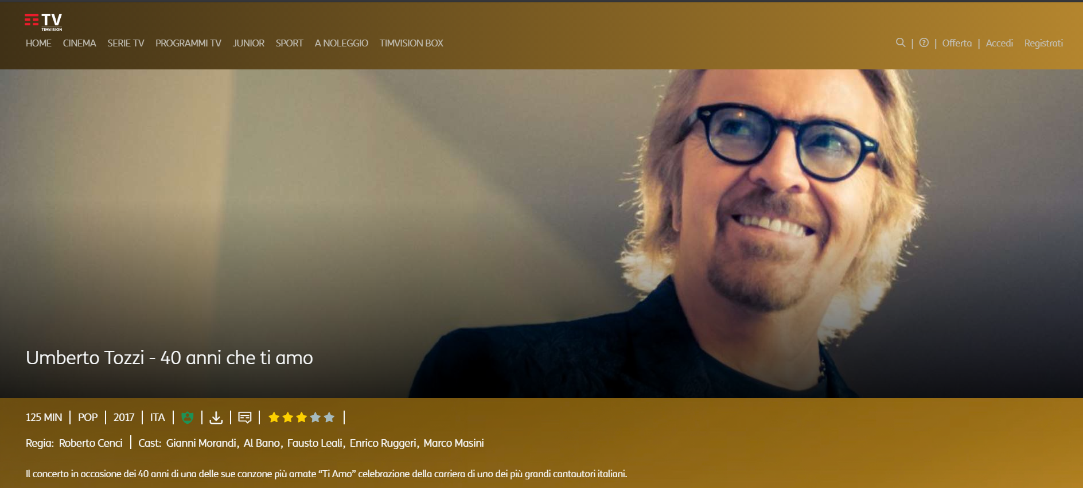Click the green parental shield icon
The height and width of the screenshot is (488, 1083).
pyautogui.click(x=187, y=417)
